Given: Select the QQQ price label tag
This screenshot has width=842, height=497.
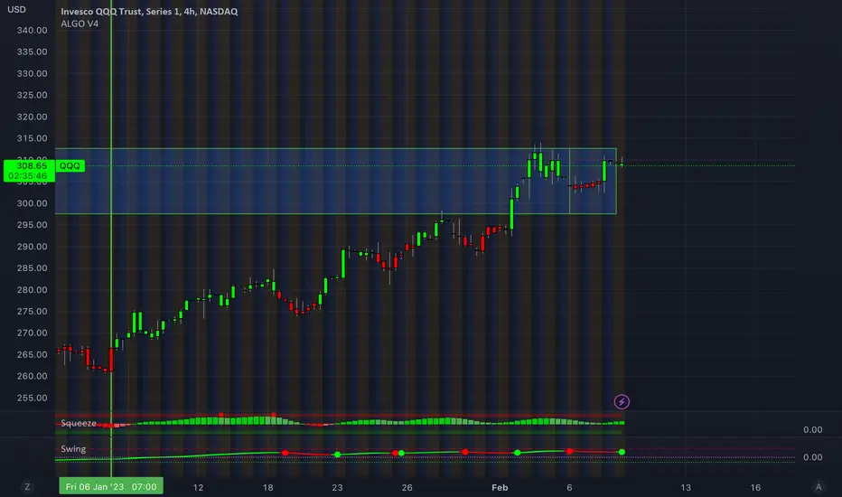Looking at the screenshot, I should click(70, 166).
